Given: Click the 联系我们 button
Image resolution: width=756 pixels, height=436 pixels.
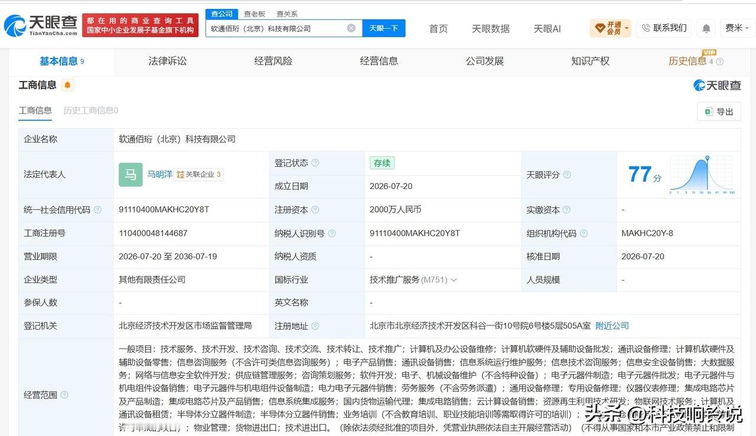Looking at the screenshot, I should 664,28.
